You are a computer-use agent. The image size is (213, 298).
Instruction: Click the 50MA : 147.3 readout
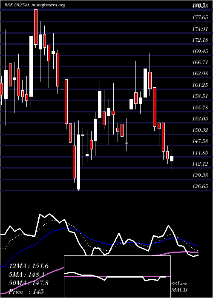coord(29,283)
